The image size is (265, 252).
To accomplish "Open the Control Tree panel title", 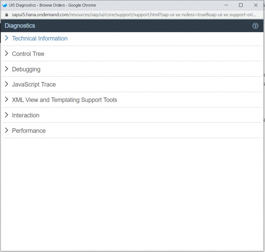I will (x=28, y=54).
